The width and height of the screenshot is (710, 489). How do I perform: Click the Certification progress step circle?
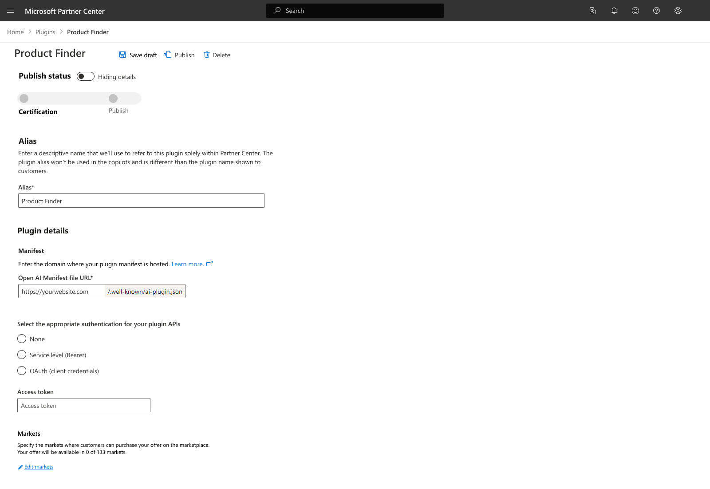pos(24,99)
